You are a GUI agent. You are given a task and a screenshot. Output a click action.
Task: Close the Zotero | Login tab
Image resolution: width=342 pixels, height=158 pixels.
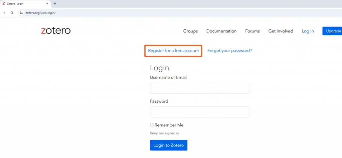[47, 4]
